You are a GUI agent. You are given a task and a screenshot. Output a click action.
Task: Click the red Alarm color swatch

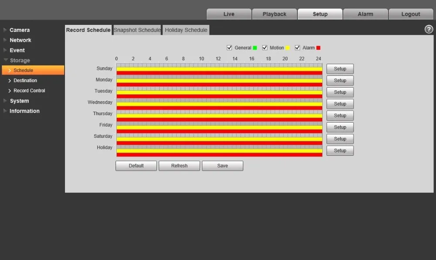tap(318, 48)
